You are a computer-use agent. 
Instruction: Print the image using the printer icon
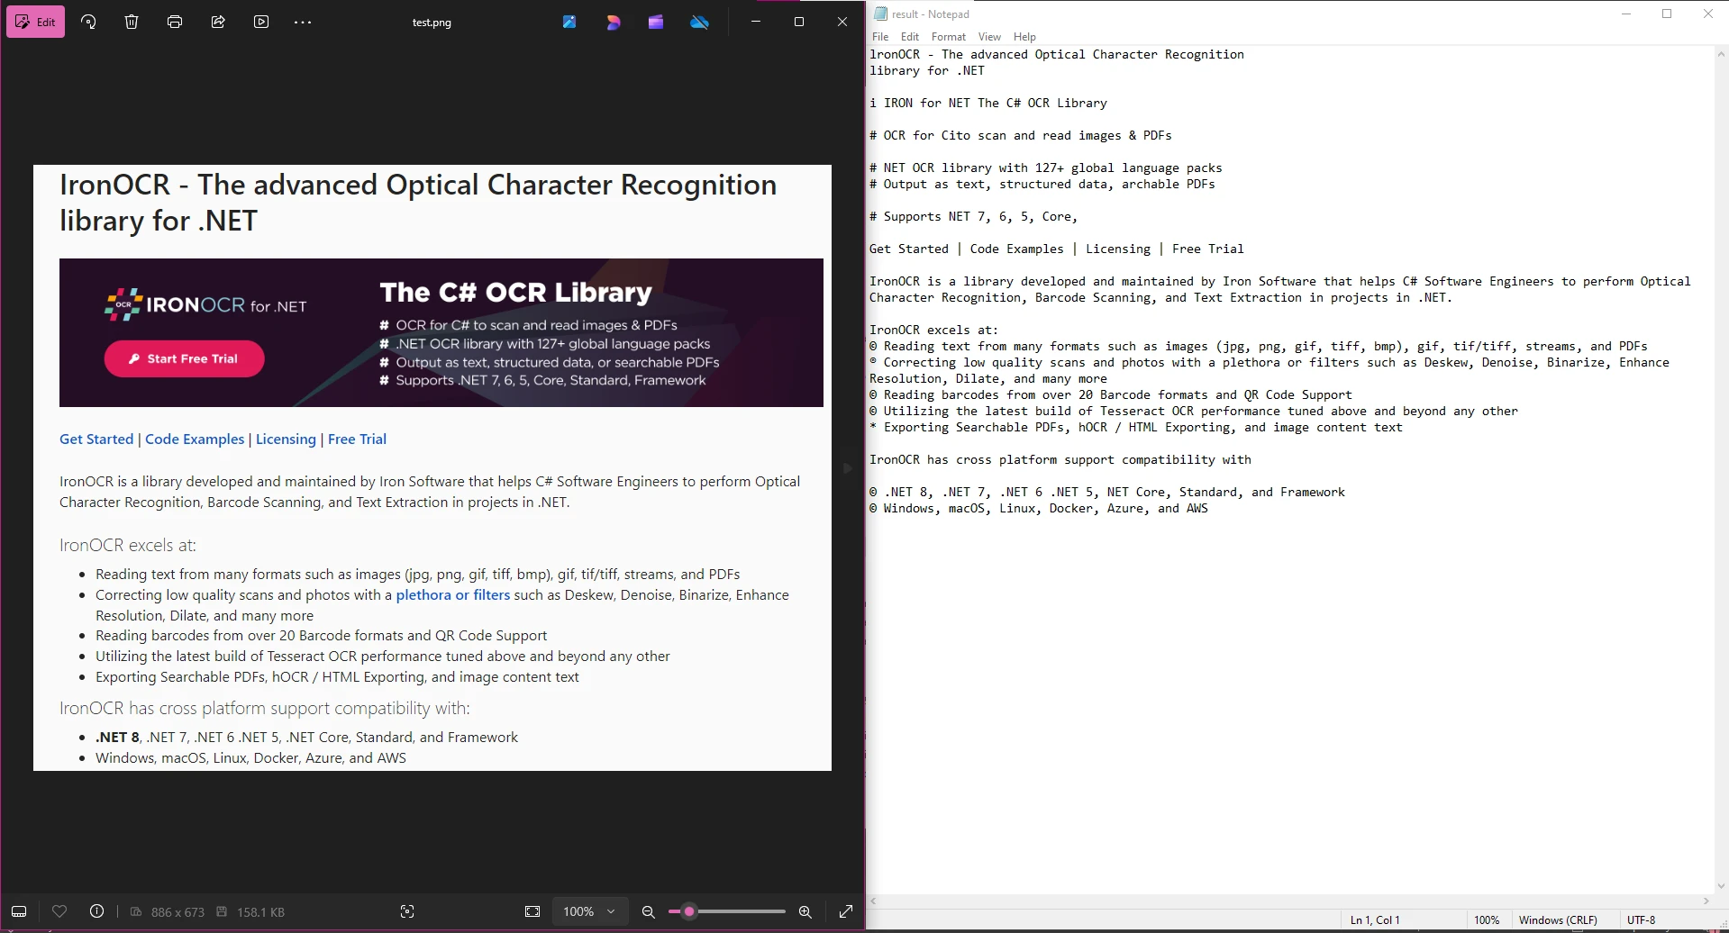175,22
